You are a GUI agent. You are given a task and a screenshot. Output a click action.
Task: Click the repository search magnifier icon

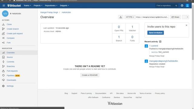[176, 5]
